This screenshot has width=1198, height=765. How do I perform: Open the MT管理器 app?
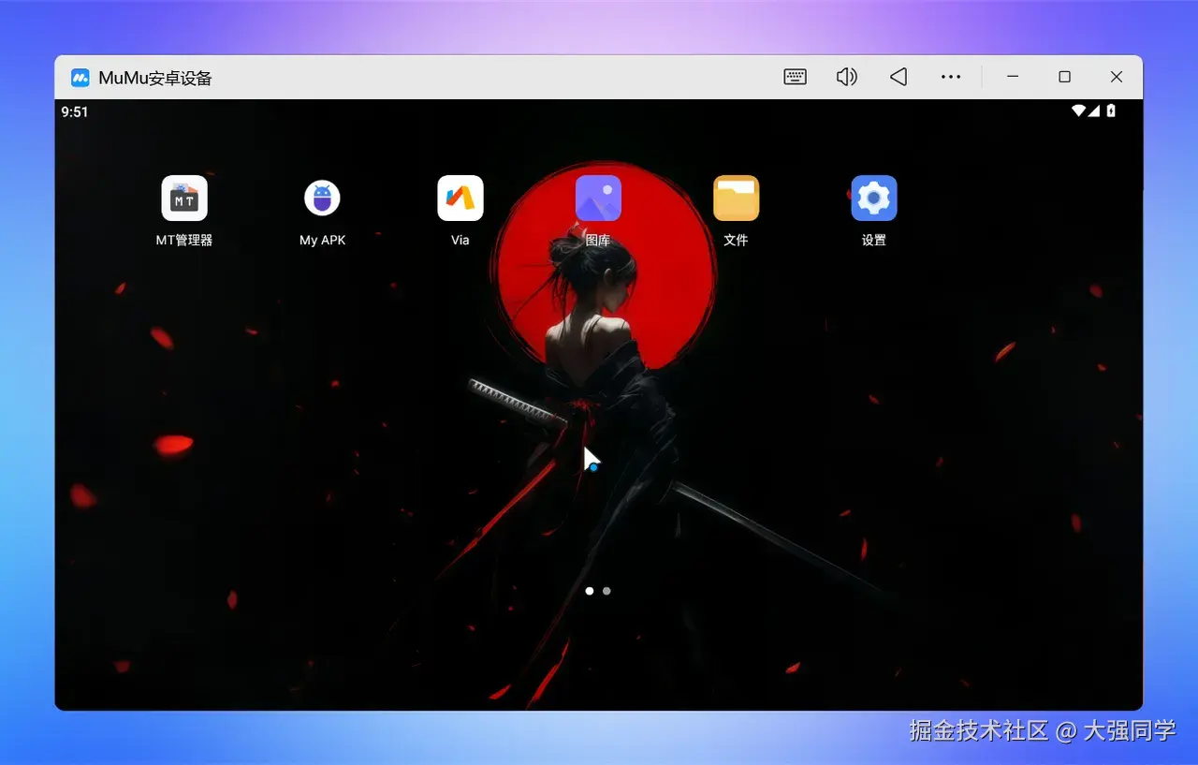[184, 199]
